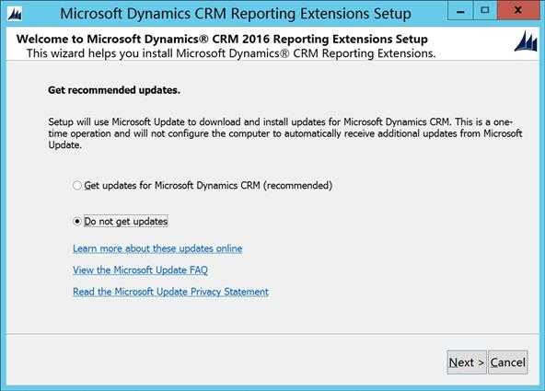Click the Dynamics CRM title bar icon

(x=14, y=14)
